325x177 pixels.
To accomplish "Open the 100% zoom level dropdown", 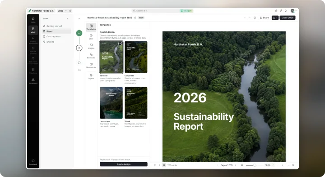I will point(269,165).
